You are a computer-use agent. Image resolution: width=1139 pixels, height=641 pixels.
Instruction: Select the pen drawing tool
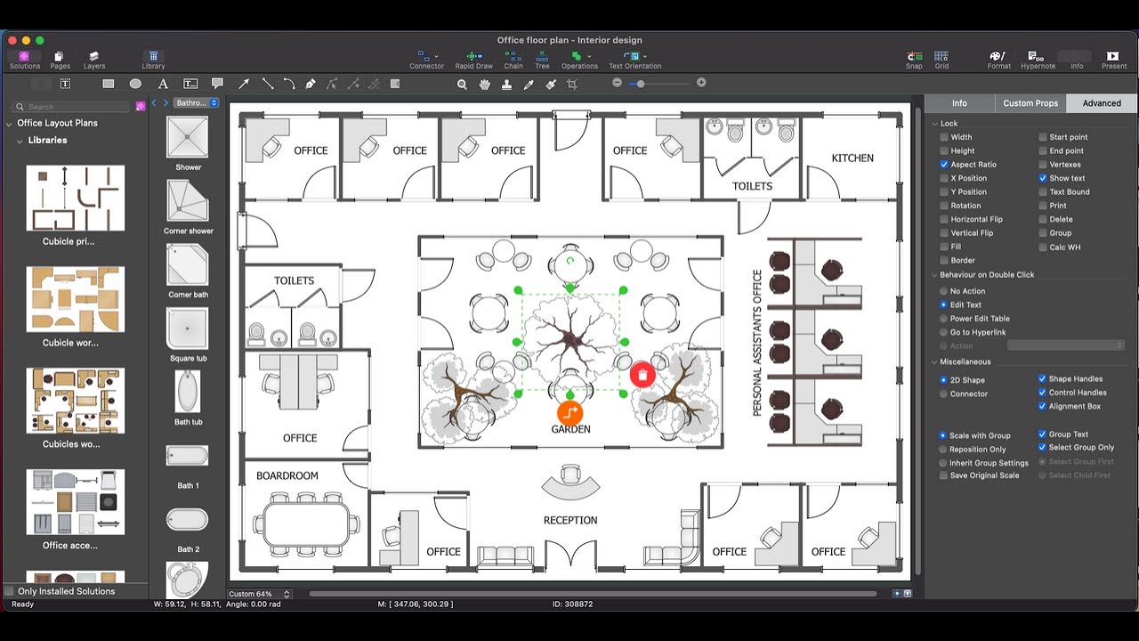tap(311, 84)
